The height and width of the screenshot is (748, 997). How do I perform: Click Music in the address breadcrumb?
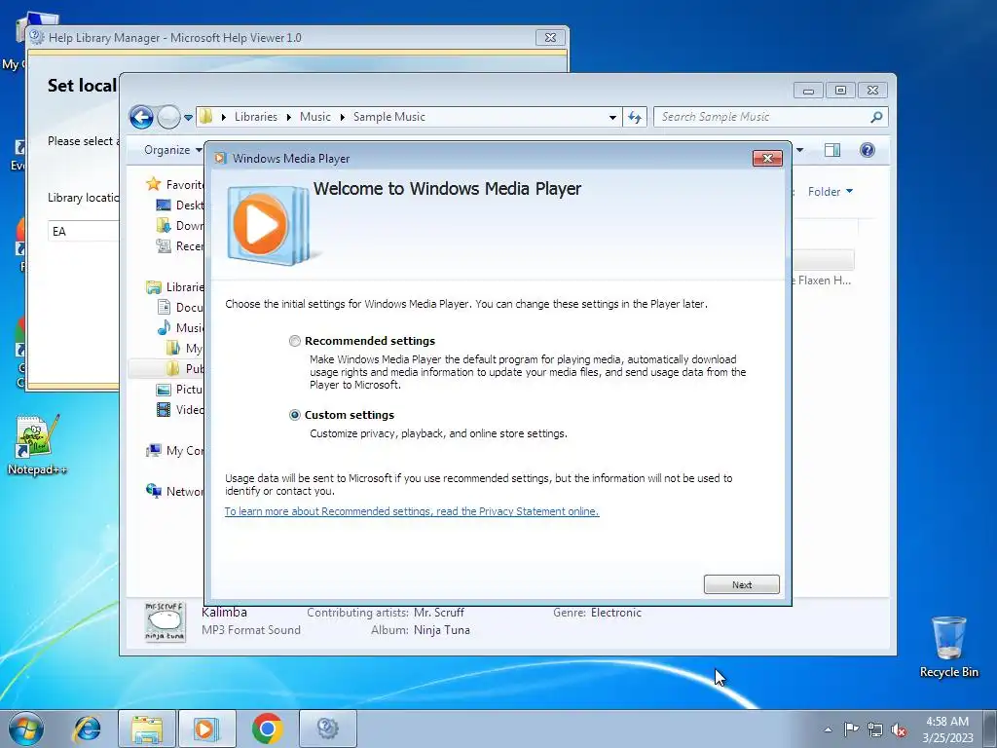[x=314, y=117]
